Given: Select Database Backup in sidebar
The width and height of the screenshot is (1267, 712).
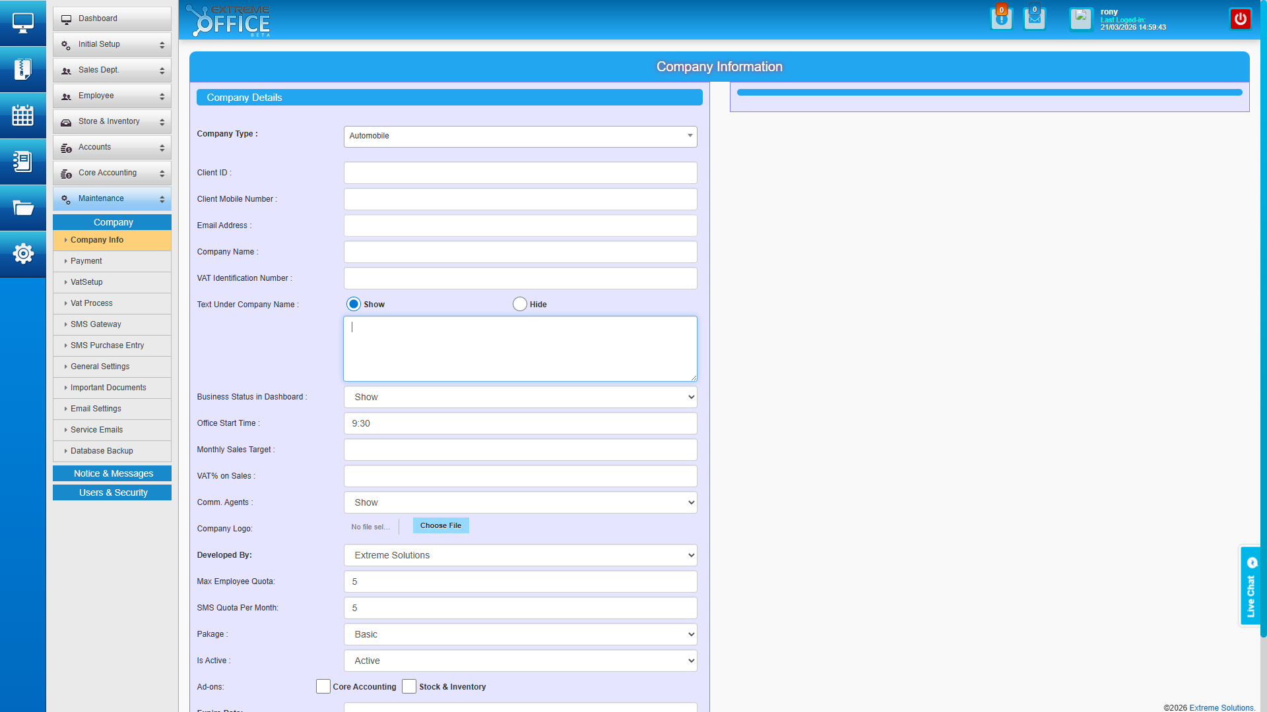Looking at the screenshot, I should pos(102,451).
